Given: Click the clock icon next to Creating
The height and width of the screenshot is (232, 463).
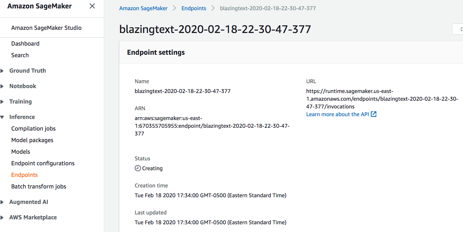Looking at the screenshot, I should click(138, 168).
